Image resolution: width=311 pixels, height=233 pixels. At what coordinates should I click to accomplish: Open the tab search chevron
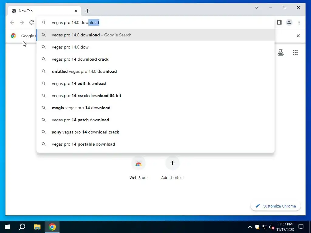point(256,8)
